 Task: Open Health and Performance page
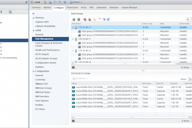pos(47,50)
